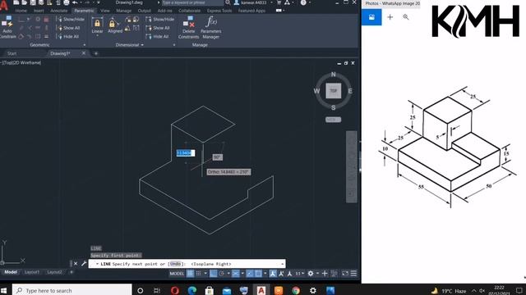Open quick access toolbar customize dropdown

[x=99, y=2]
